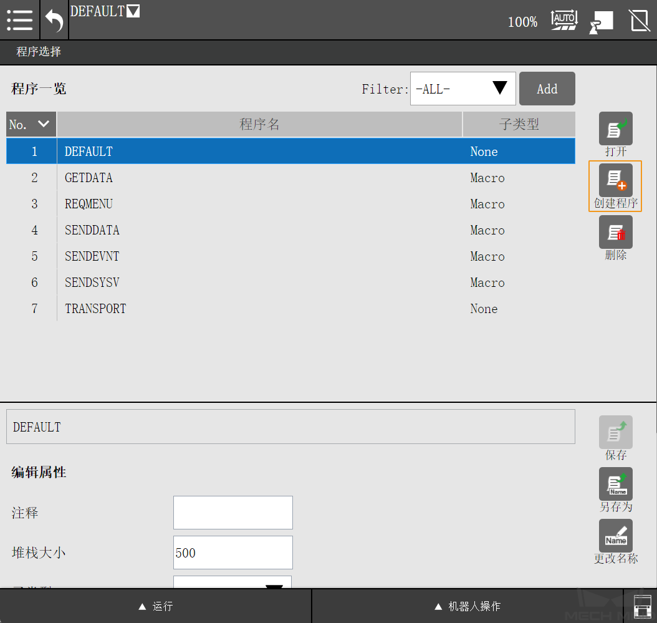Click the 创建程序 (create program) icon
This screenshot has width=657, height=623.
615,180
